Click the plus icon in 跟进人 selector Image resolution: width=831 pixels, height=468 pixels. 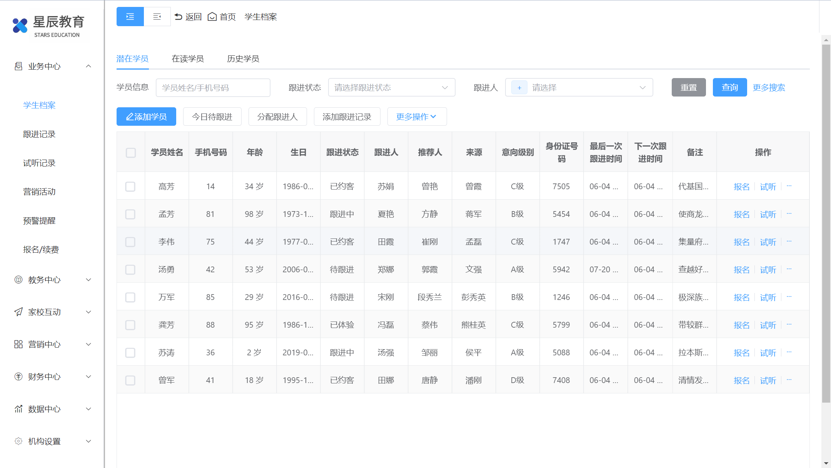tap(519, 88)
